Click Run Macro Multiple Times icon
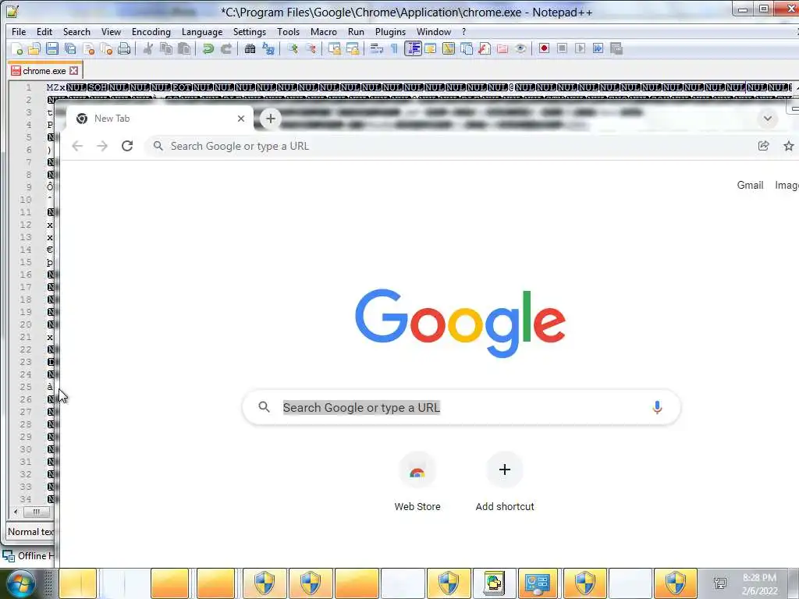The width and height of the screenshot is (799, 599). point(598,48)
